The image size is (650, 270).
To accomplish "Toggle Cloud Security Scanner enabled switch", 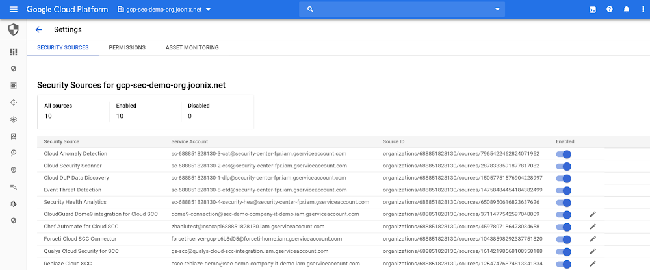I will click(x=564, y=166).
